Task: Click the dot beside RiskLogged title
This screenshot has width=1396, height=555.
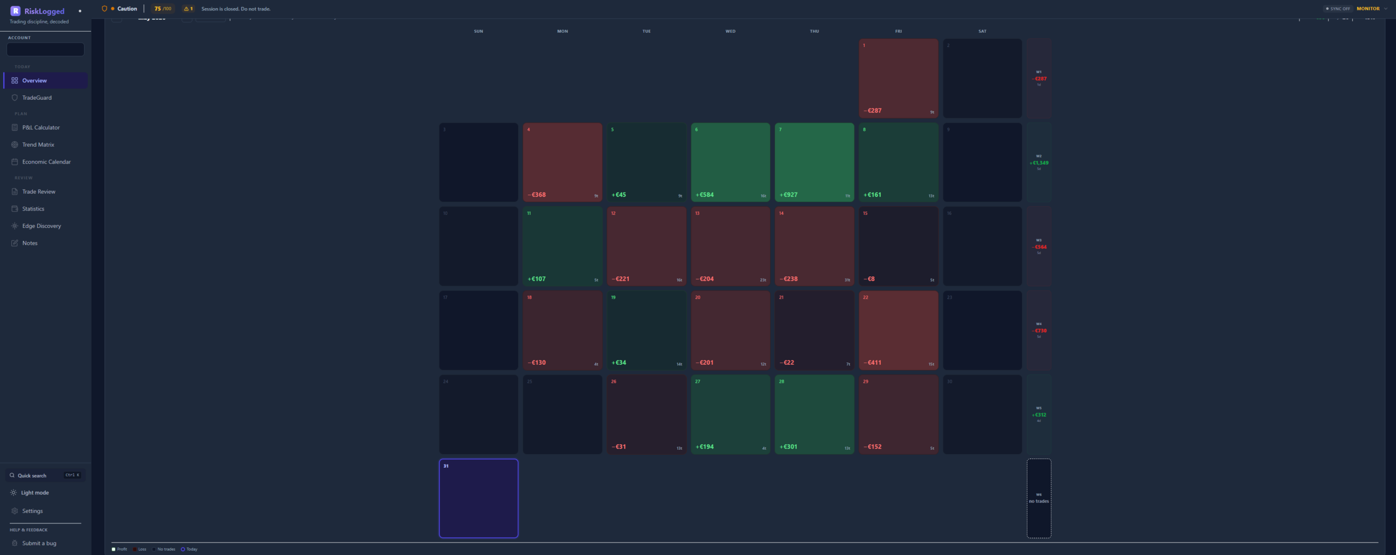Action: point(80,11)
